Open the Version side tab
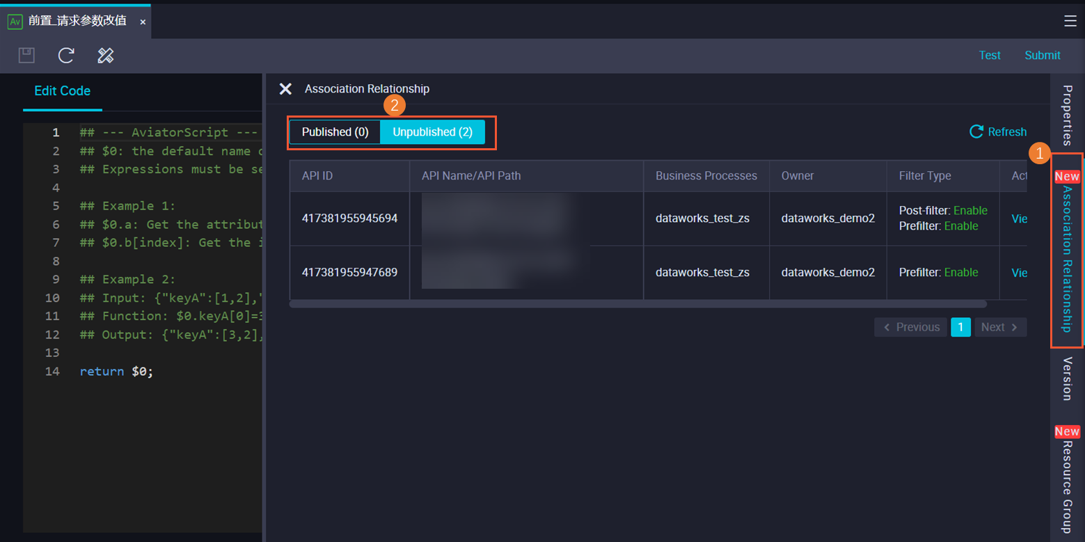 [1067, 378]
